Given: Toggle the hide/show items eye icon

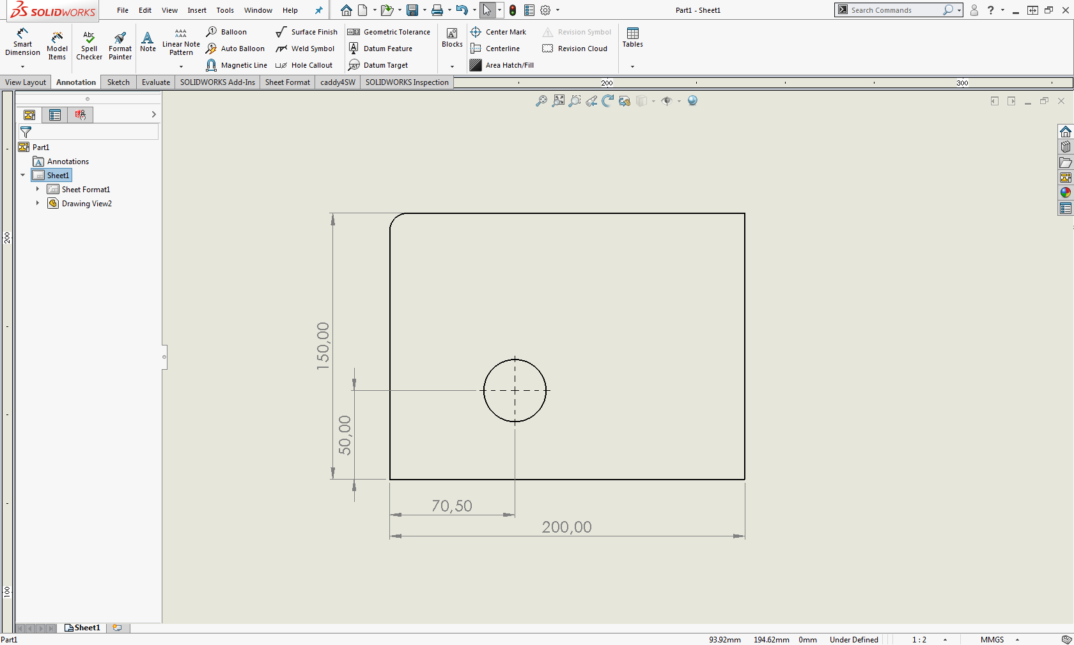Looking at the screenshot, I should pos(667,101).
